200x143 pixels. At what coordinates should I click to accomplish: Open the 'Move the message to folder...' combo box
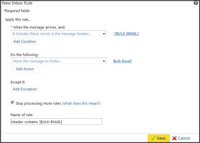click(x=56, y=61)
